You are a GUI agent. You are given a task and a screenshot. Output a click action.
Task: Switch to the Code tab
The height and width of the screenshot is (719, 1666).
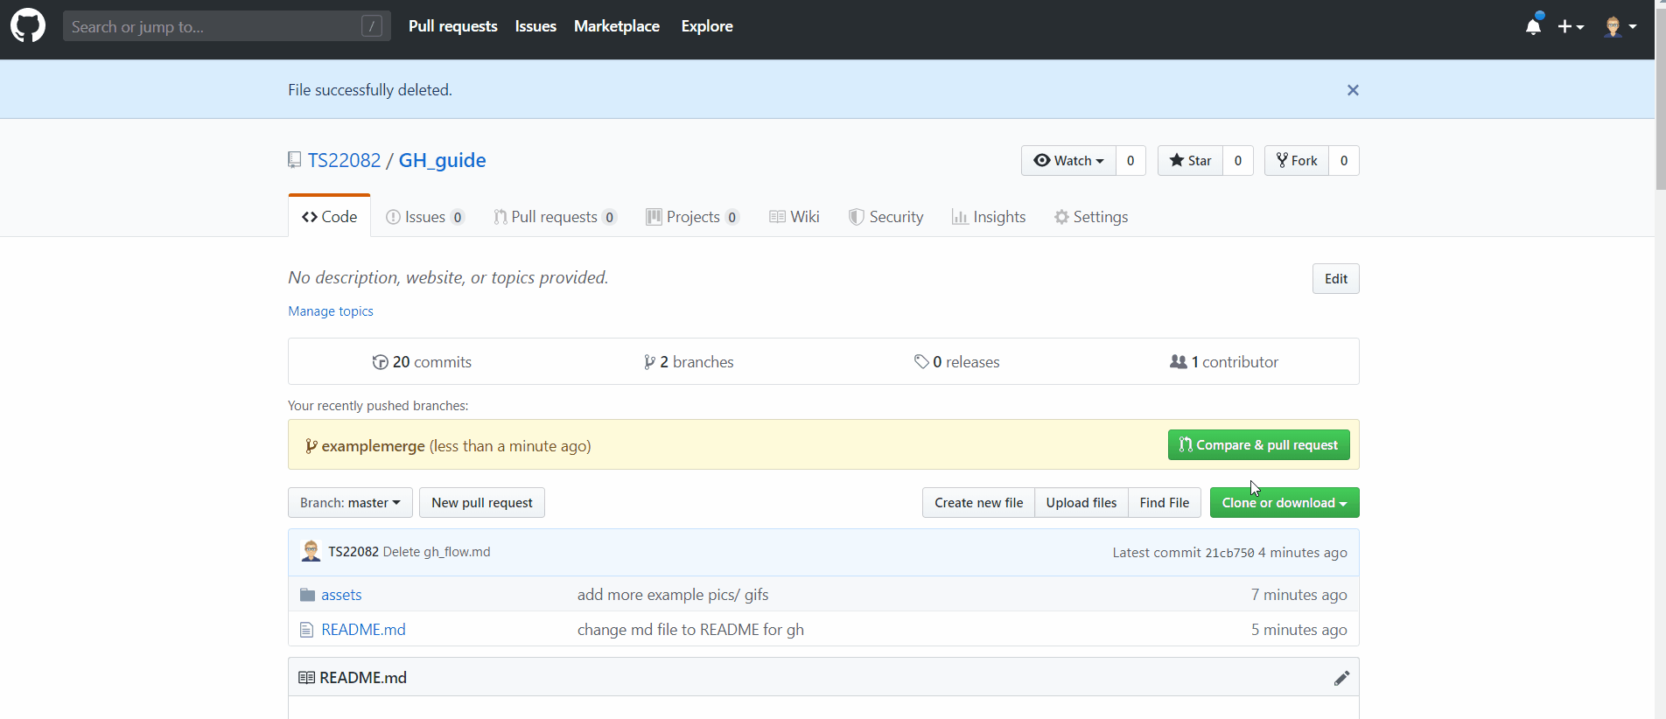[x=329, y=216]
